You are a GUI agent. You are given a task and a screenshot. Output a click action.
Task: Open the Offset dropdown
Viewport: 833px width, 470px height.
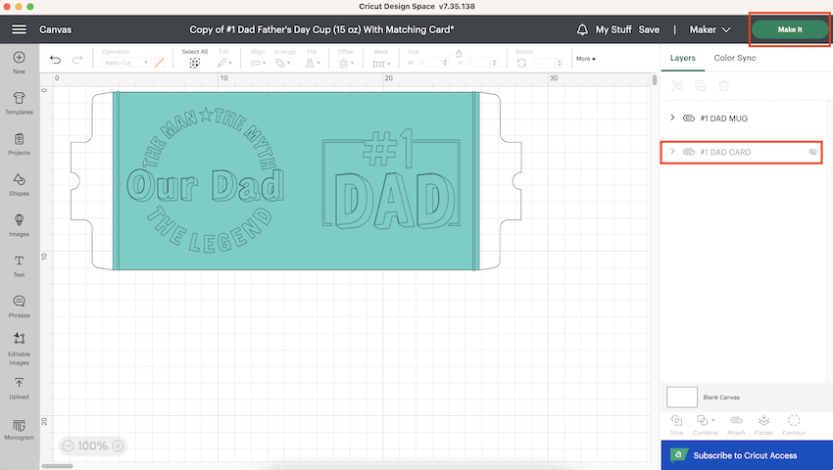pos(346,63)
